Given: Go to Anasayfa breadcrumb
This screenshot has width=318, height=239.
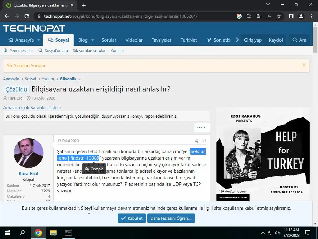Looking at the screenshot, I should (11, 79).
